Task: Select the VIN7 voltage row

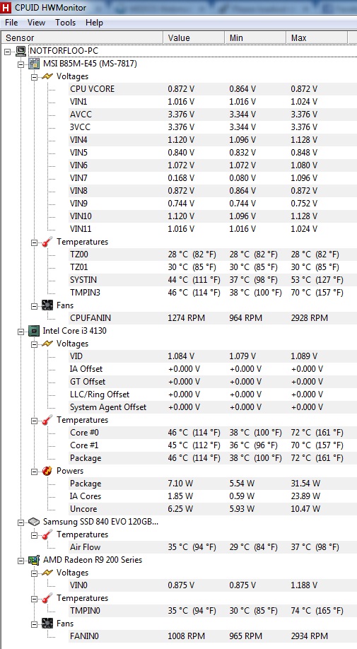Action: pos(213,178)
